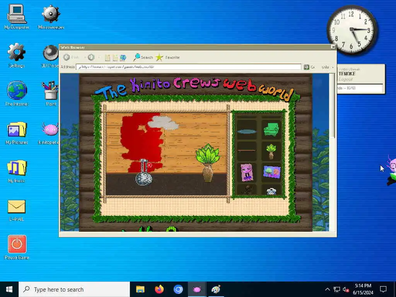Screen dimensions: 396x297
Task: Open the Settings gear desktop icon
Action: coord(17,55)
